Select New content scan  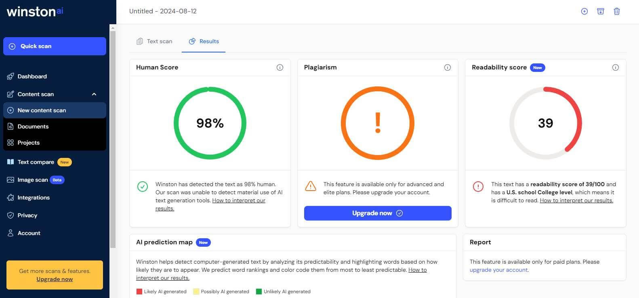[x=55, y=110]
